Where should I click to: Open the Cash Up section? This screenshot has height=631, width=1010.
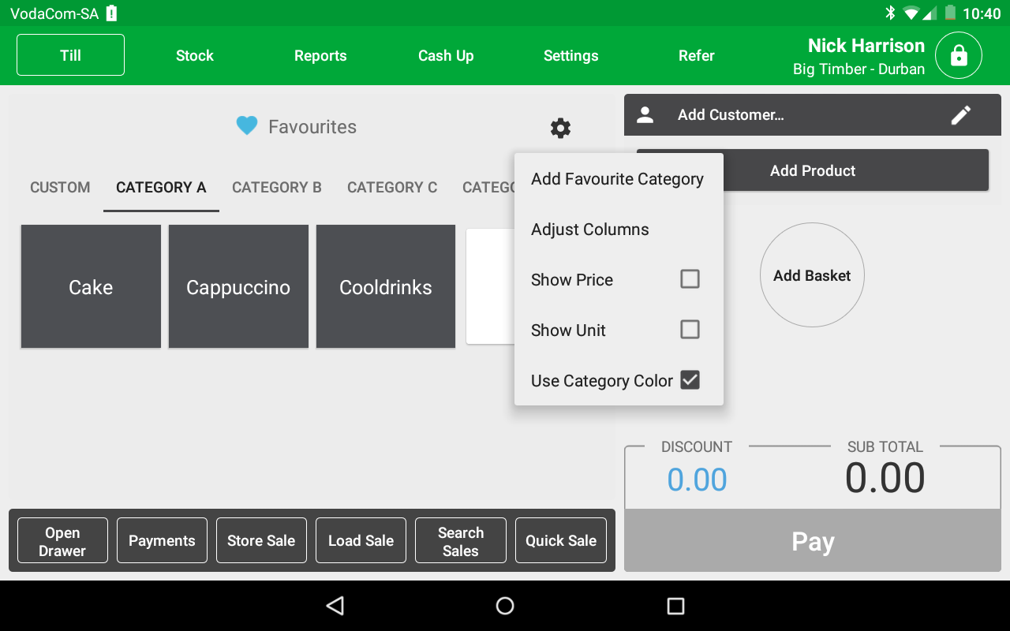(446, 55)
